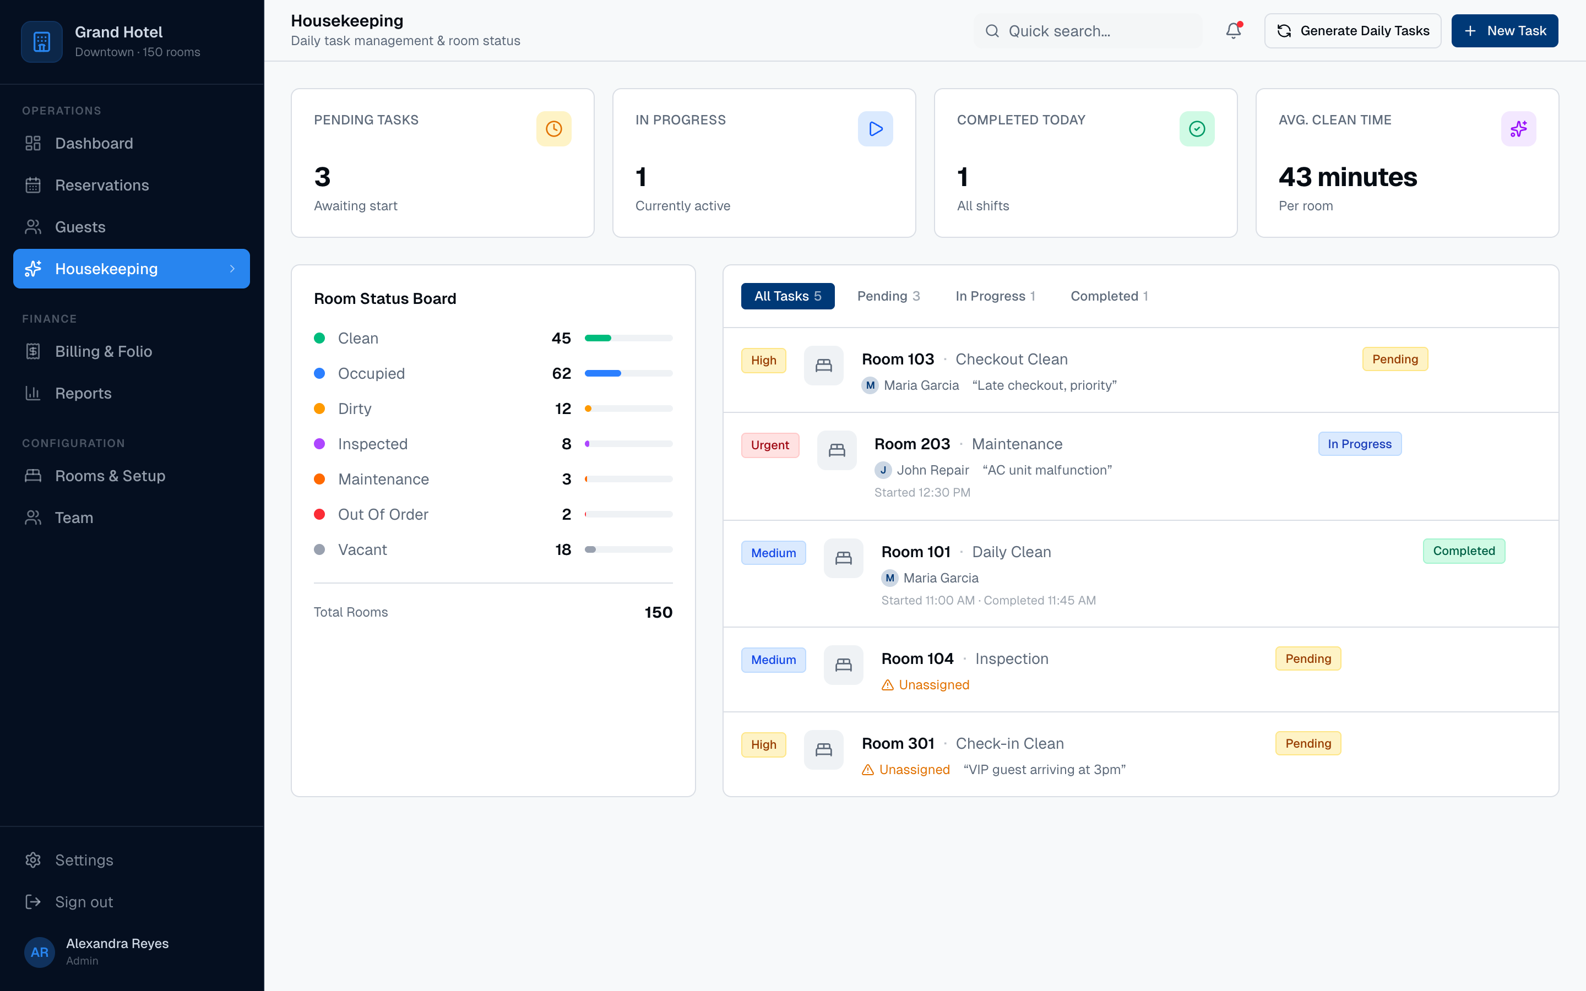Switch to the All Tasks tab
Image resolution: width=1586 pixels, height=991 pixels.
(787, 296)
